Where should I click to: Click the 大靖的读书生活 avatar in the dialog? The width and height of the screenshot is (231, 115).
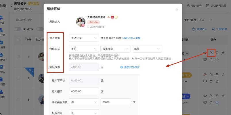[x=81, y=22]
